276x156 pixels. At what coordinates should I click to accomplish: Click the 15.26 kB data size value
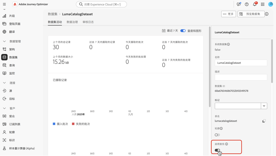click(61, 62)
